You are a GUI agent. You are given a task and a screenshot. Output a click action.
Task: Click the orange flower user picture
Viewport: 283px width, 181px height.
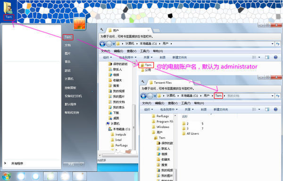point(79,24)
